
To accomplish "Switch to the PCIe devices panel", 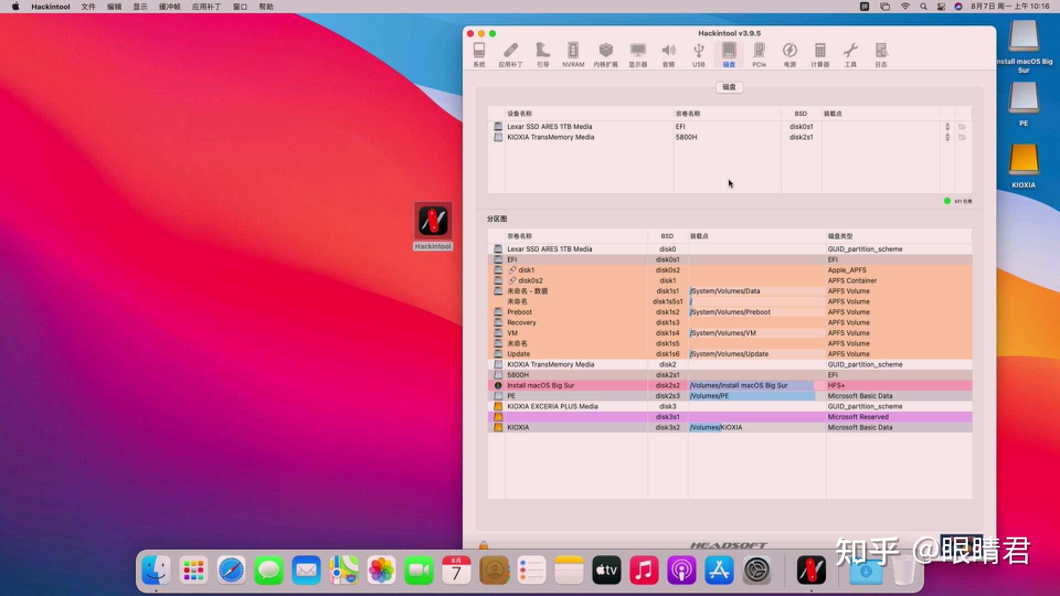I will (x=759, y=54).
